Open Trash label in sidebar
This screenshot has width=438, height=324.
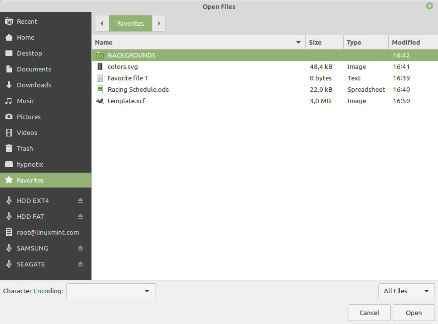(x=25, y=148)
